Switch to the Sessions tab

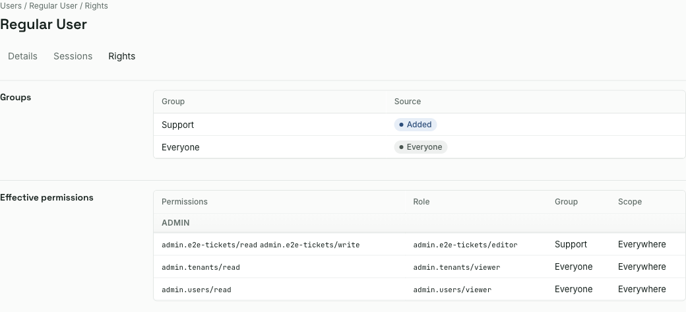tap(73, 56)
